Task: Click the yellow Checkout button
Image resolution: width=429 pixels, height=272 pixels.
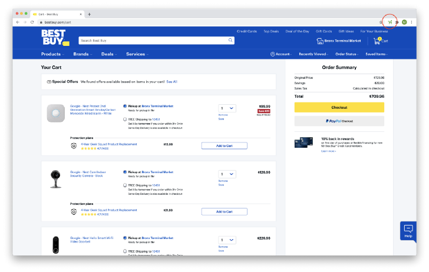Action: tap(339, 107)
